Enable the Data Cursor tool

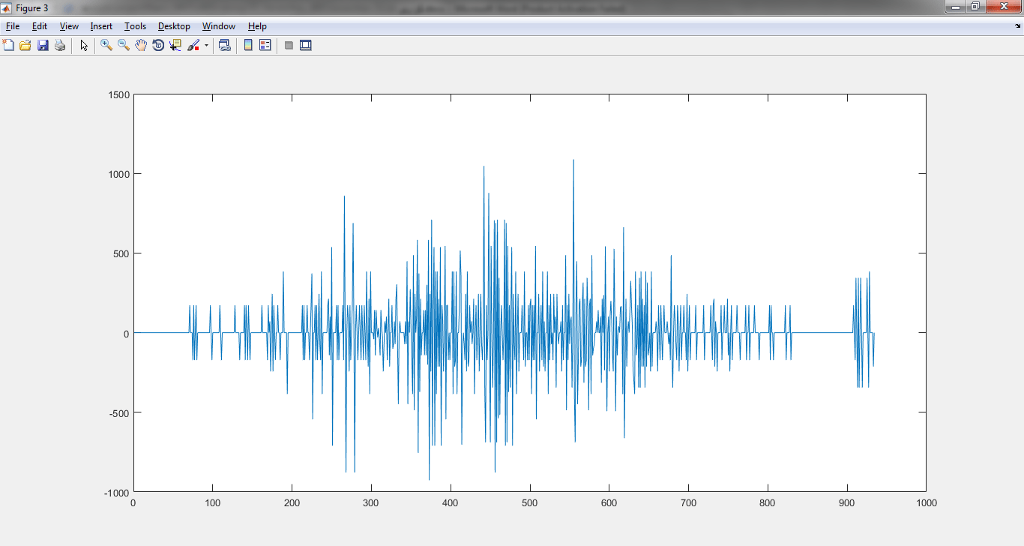point(175,45)
